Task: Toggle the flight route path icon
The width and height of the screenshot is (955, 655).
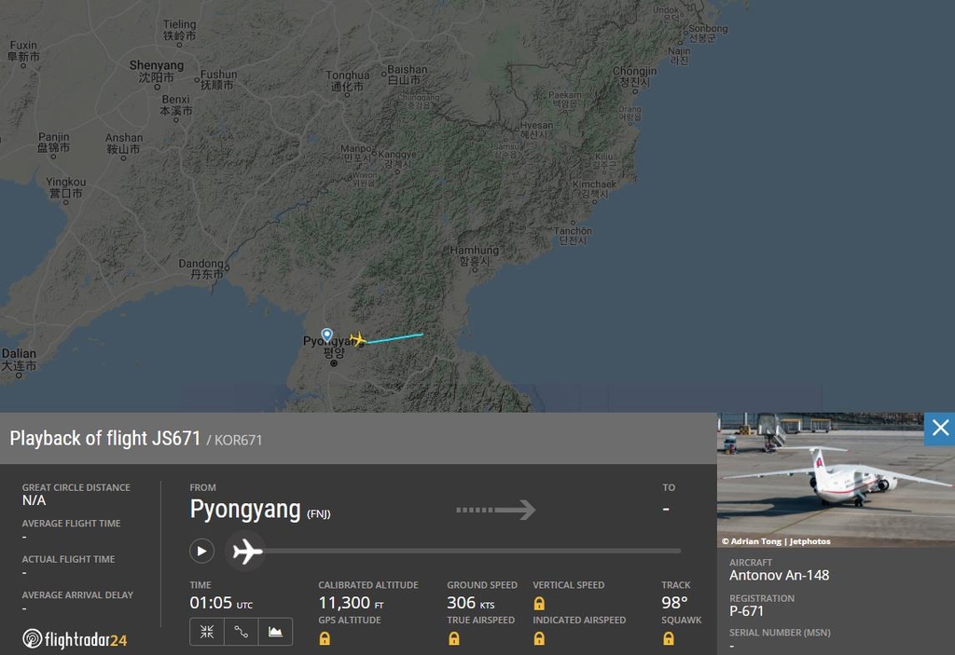Action: [x=242, y=632]
